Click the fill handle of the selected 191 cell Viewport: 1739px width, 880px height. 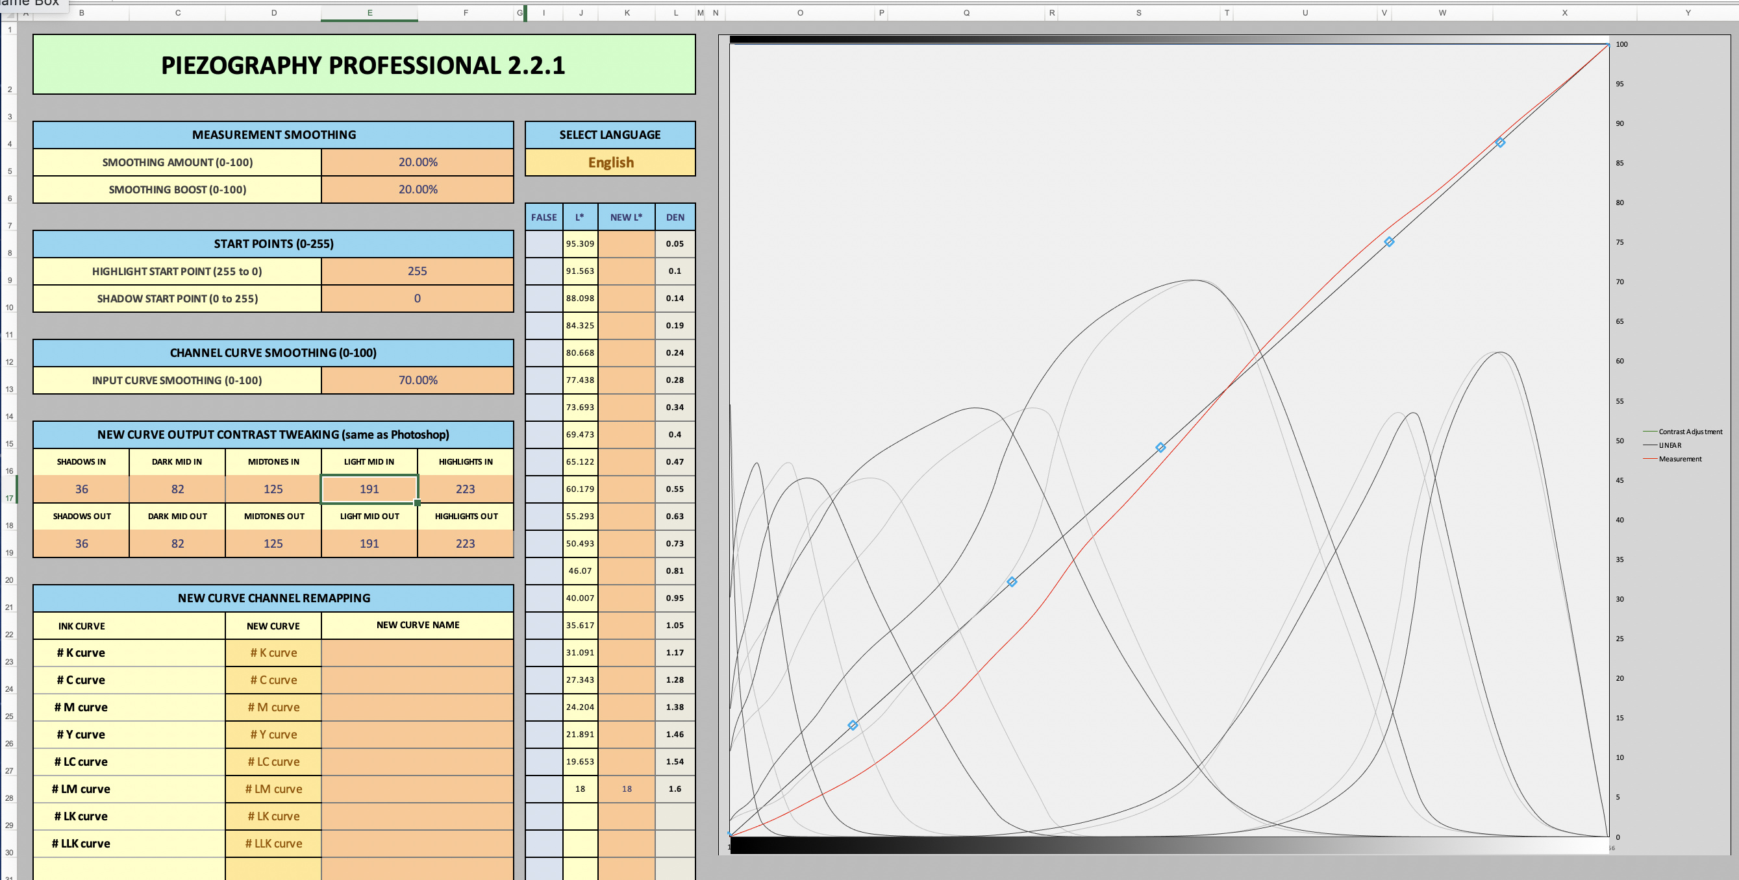pos(418,503)
